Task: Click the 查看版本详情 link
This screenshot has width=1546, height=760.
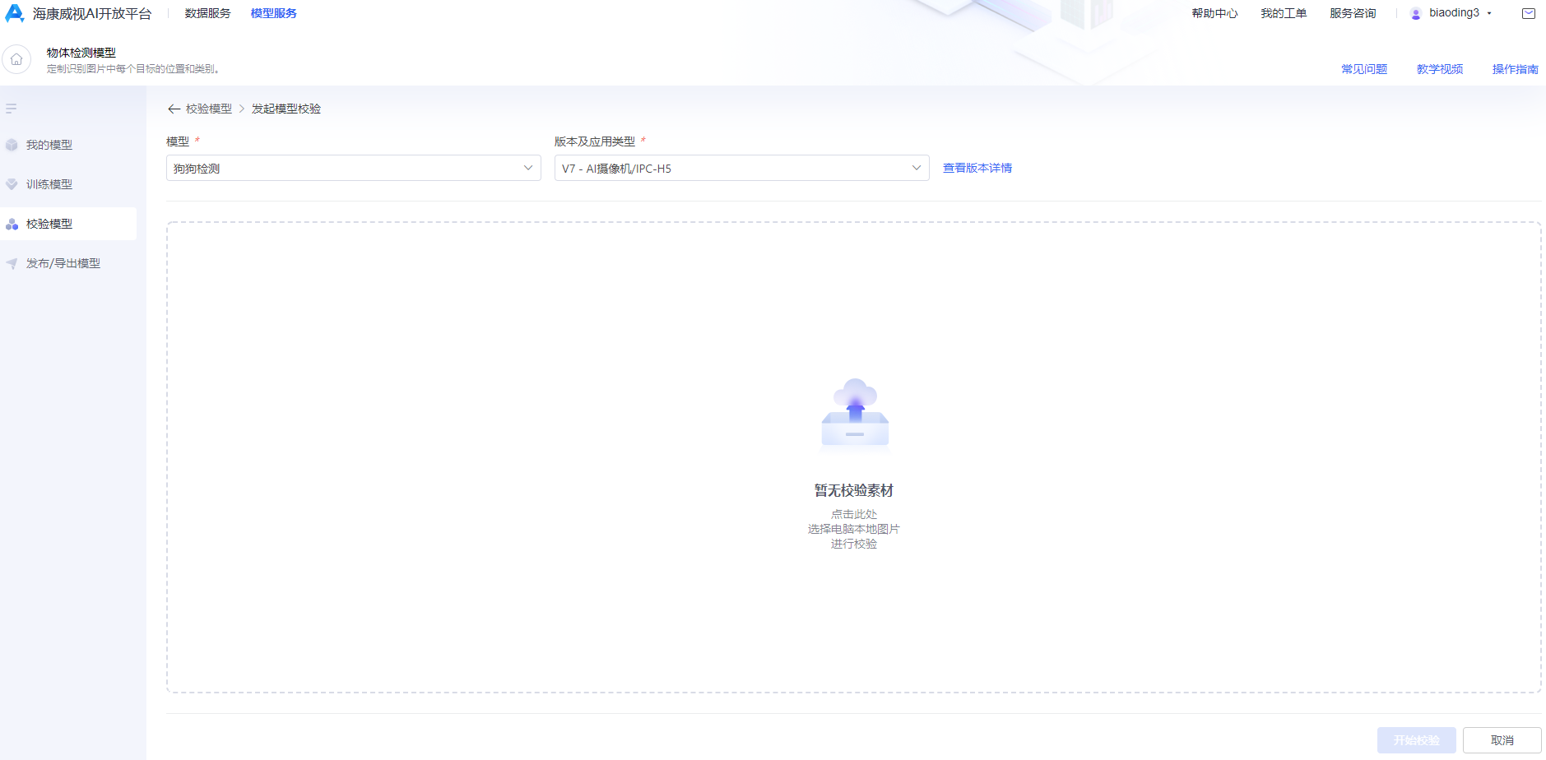Action: click(x=977, y=168)
